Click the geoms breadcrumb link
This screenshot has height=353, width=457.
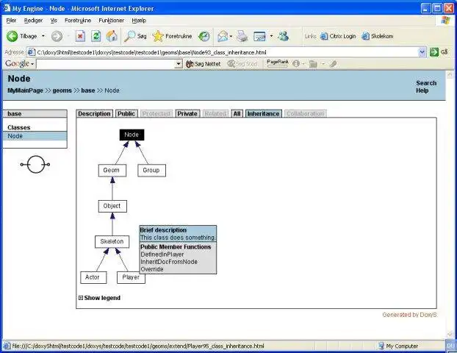[x=62, y=90]
